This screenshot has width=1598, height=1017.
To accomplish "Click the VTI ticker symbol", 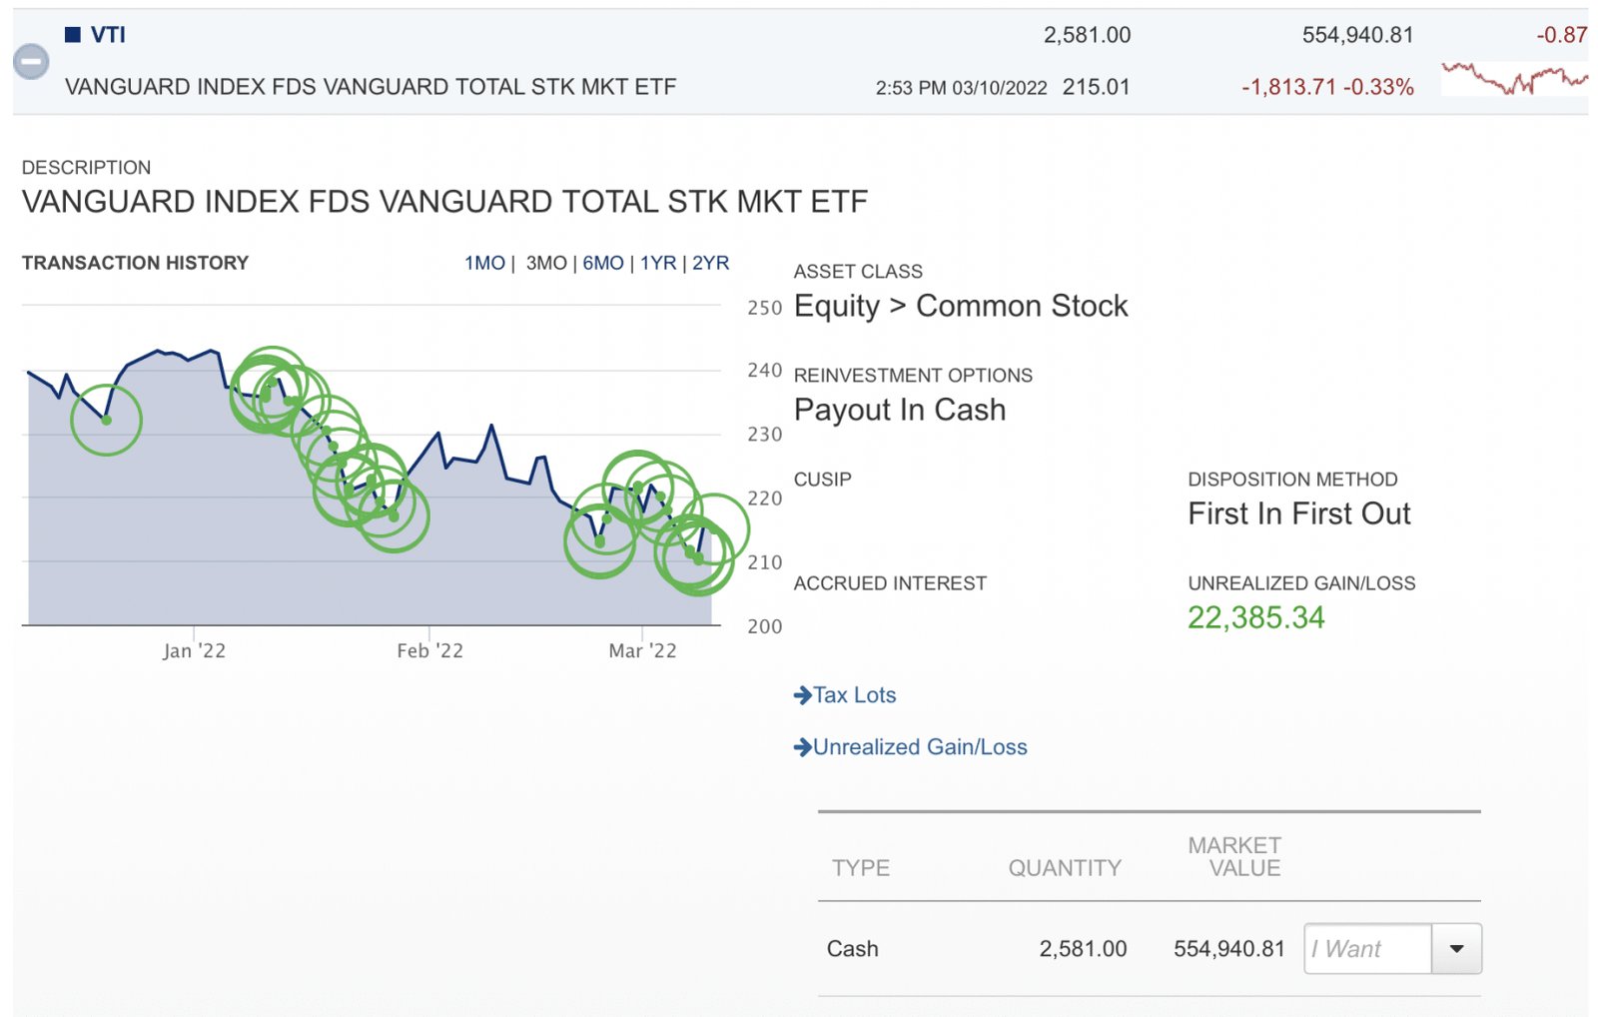I will [108, 35].
